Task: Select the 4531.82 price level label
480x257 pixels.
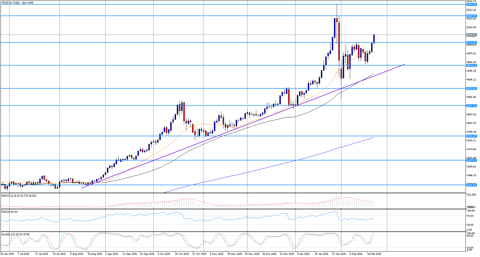Action: [x=471, y=89]
